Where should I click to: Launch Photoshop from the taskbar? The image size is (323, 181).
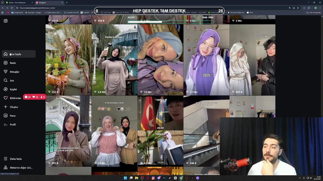(164, 178)
